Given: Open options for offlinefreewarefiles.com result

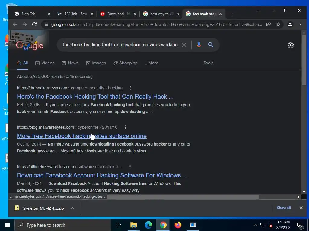Looking at the screenshot, I should coord(130,167).
